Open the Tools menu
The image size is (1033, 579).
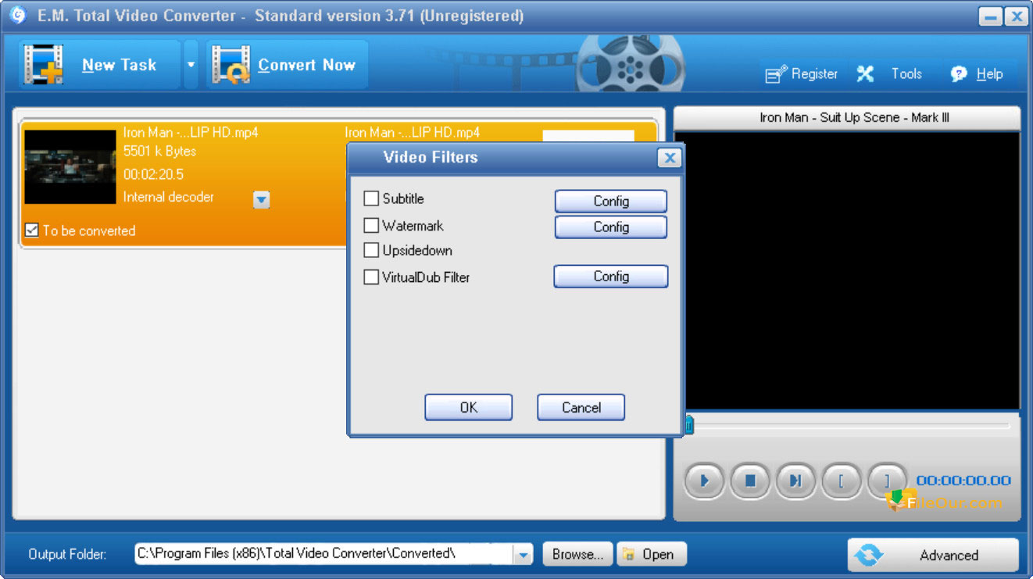pos(906,73)
